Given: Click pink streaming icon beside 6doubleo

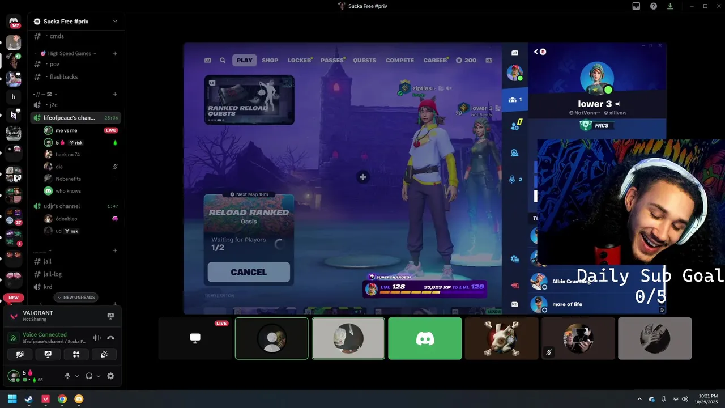Looking at the screenshot, I should tap(115, 219).
